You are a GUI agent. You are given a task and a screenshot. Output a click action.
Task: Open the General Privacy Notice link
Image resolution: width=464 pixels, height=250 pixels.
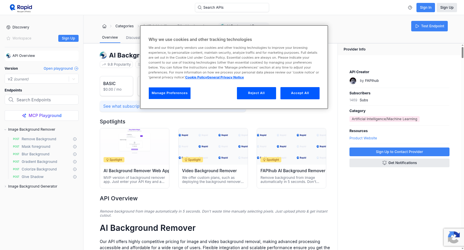[225, 77]
